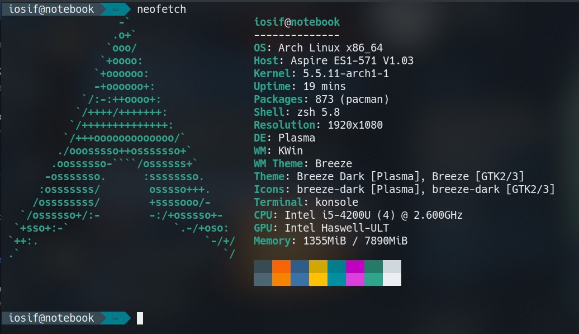Click the Terminal value konsole
Image resolution: width=579 pixels, height=334 pixels.
click(x=337, y=203)
